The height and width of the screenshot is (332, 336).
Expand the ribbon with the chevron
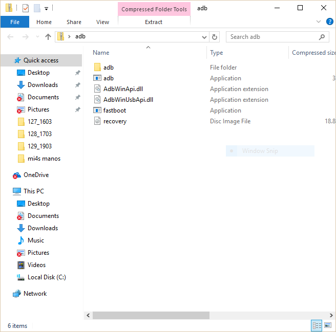pyautogui.click(x=319, y=21)
